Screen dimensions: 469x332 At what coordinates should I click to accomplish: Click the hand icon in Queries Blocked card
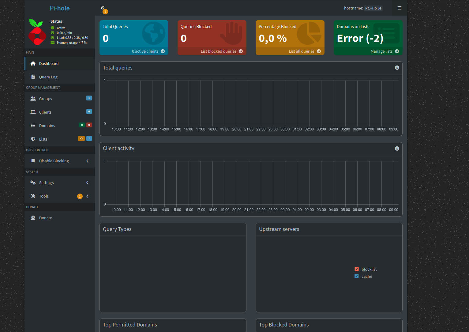(x=231, y=33)
